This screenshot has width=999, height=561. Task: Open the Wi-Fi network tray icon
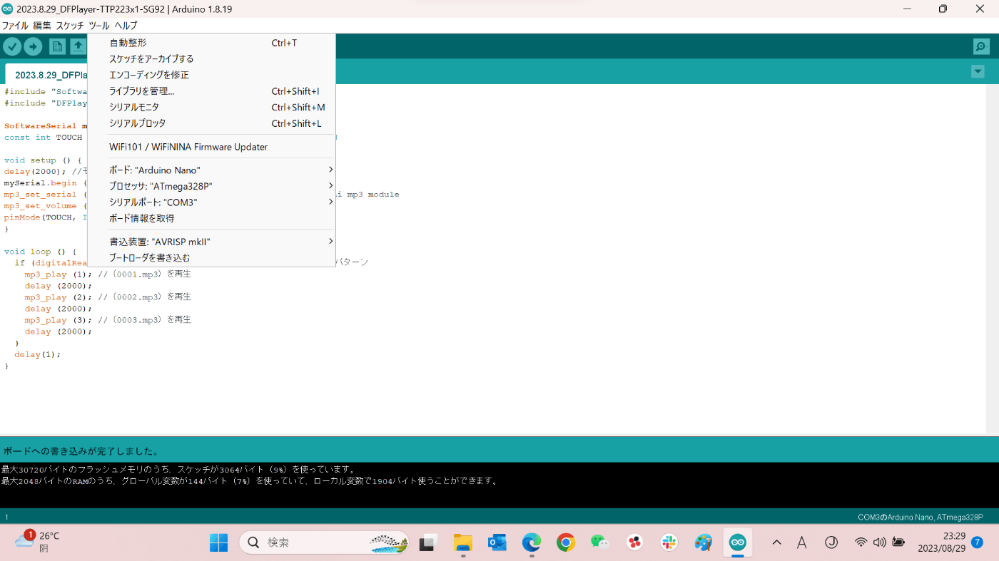pos(861,542)
